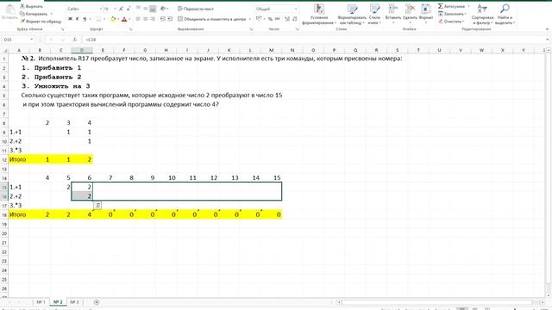Expand the formula bar
The width and height of the screenshot is (552, 310).
548,40
